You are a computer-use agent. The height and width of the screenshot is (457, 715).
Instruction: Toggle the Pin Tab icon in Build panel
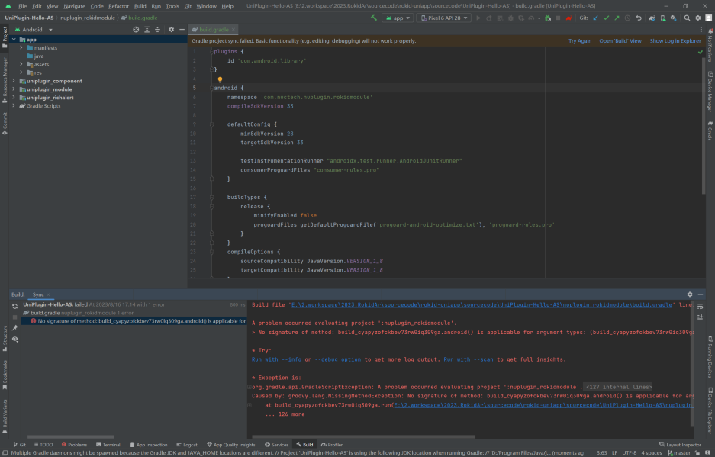click(14, 328)
